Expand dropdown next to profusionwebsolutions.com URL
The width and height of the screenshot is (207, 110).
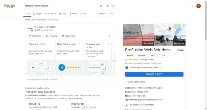pyautogui.click(x=50, y=88)
